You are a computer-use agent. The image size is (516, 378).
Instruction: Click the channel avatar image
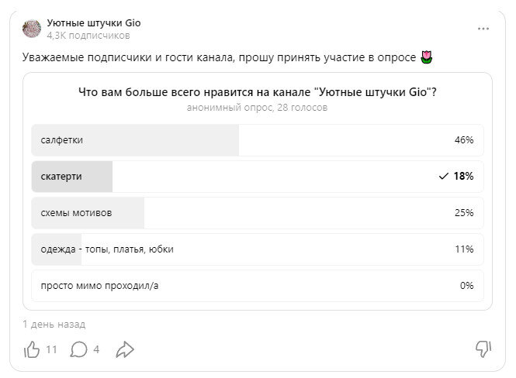(32, 29)
